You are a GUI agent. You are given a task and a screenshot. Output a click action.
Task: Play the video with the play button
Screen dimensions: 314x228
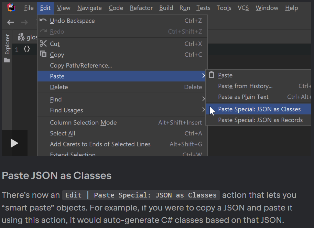click(14, 143)
